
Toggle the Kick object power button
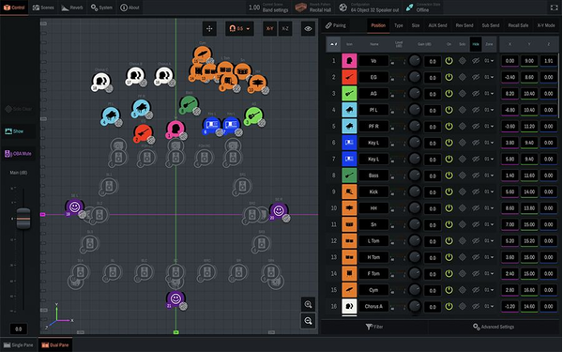(x=449, y=191)
